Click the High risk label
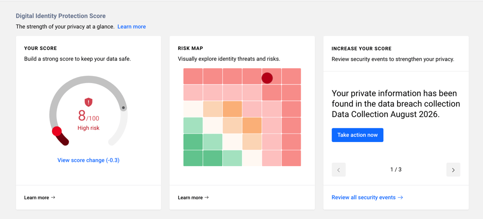The image size is (483, 219). [88, 128]
